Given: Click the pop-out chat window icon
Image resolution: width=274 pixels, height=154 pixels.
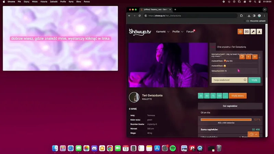Looking at the screenshot, I should (x=242, y=57).
